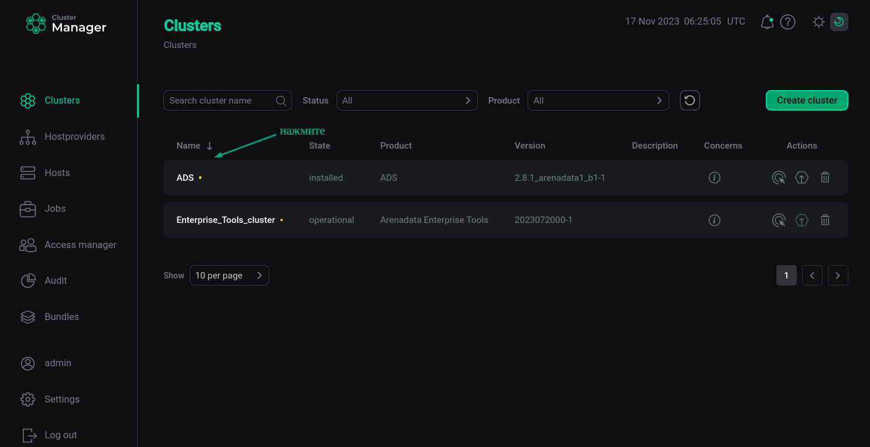870x447 pixels.
Task: Show concerns info for ADS cluster
Action: pyautogui.click(x=714, y=178)
